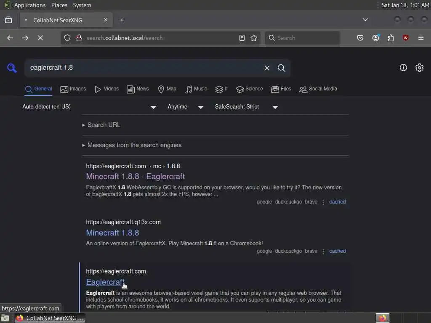The width and height of the screenshot is (431, 323).
Task: Open the Eaglercraft result link
Action: [105, 282]
